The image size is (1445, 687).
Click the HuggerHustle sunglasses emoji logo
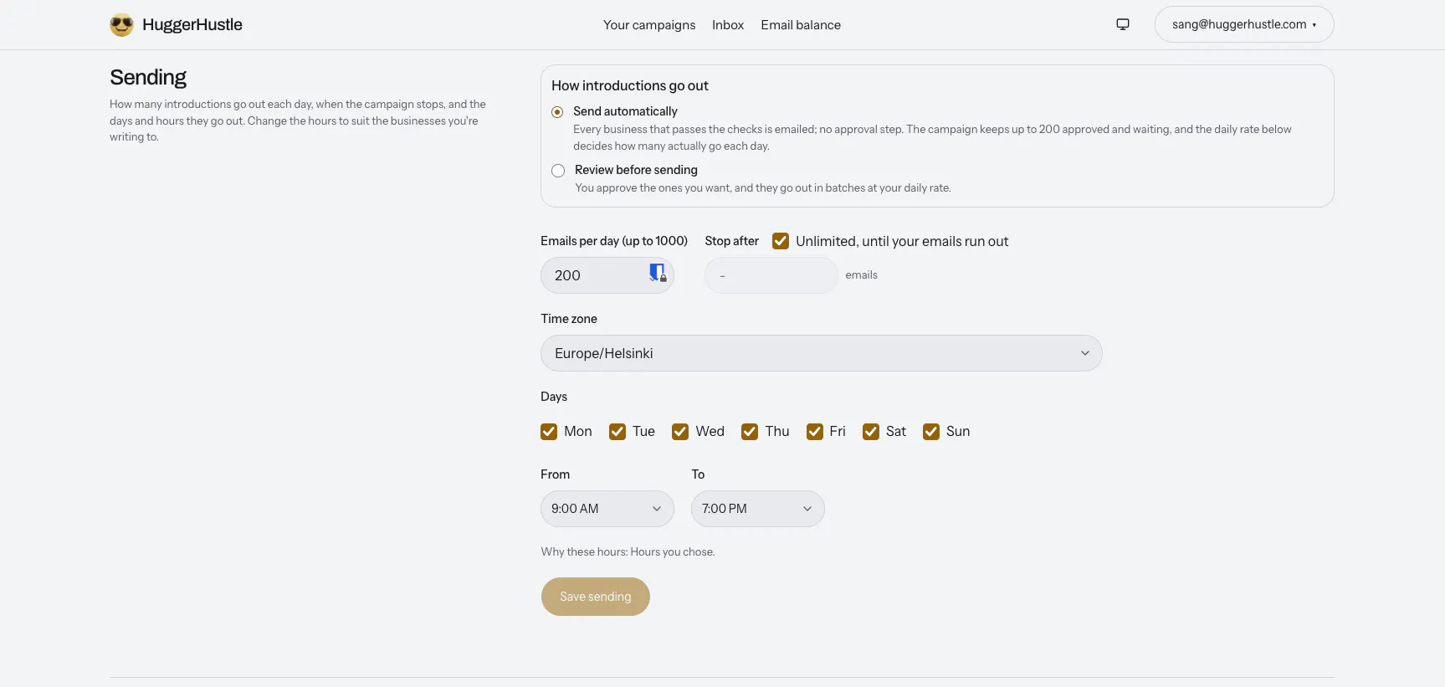pyautogui.click(x=121, y=25)
